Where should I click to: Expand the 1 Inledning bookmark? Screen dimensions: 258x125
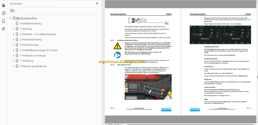[x=13, y=29]
